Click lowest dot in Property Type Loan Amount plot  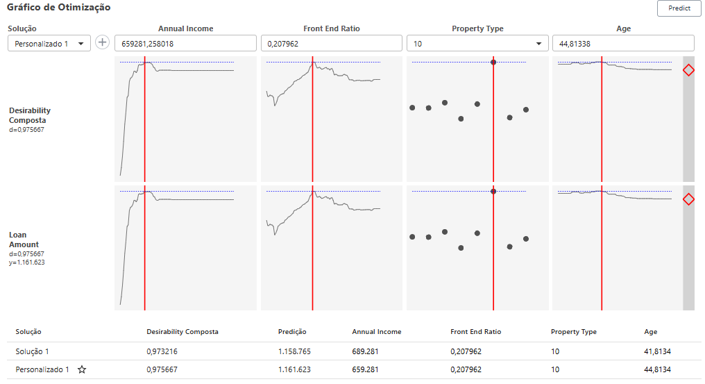[x=461, y=247]
